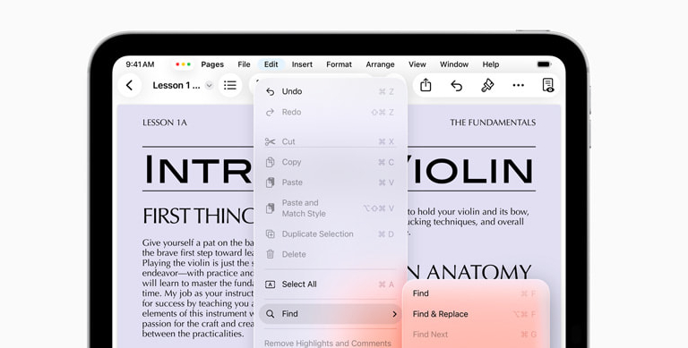Click the LESSON 1A header text
This screenshot has width=688, height=348.
[x=165, y=123]
